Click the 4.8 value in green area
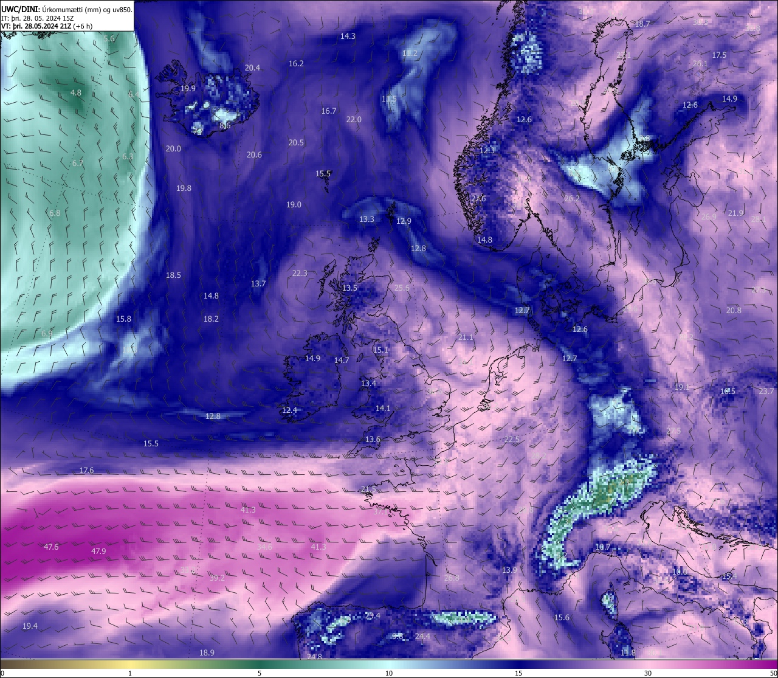This screenshot has height=678, width=778. pos(75,93)
